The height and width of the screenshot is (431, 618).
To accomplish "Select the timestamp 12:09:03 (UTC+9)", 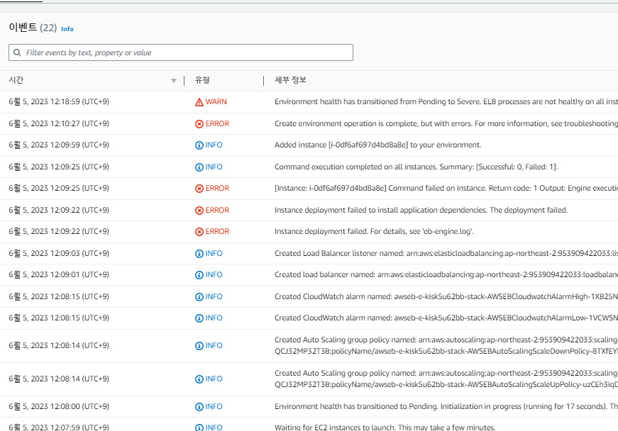I will (x=59, y=254).
